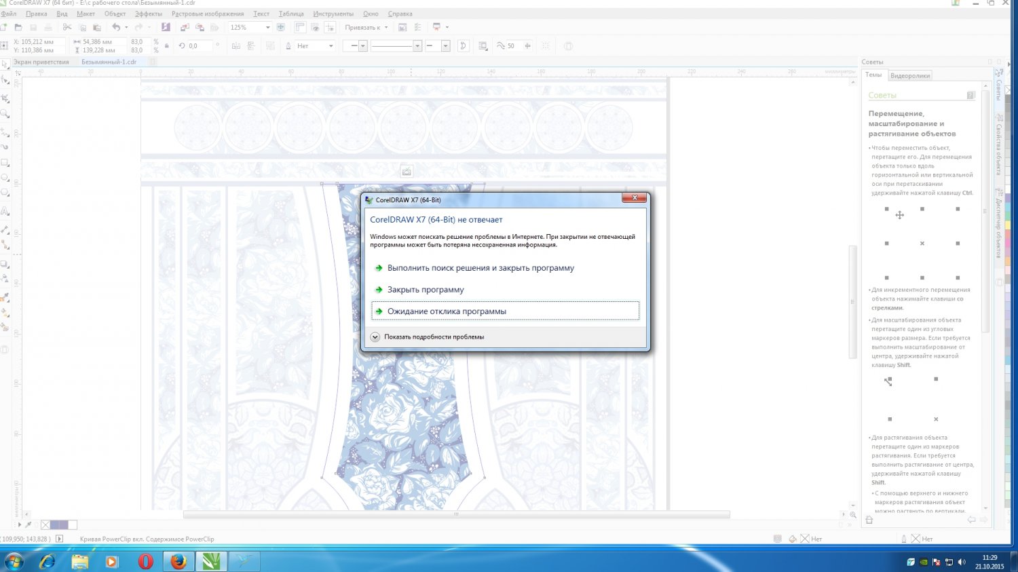
Task: Click the Export icon in toolbar
Action: click(x=200, y=27)
